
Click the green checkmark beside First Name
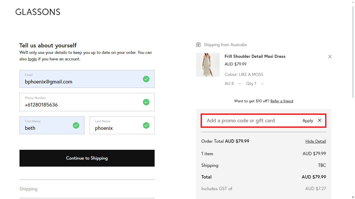[x=76, y=125]
